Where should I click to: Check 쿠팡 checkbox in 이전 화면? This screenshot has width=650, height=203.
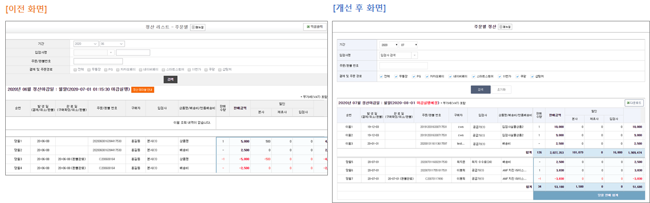pyautogui.click(x=206, y=69)
